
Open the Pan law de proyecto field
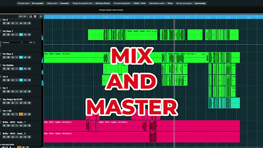tap(191, 3)
